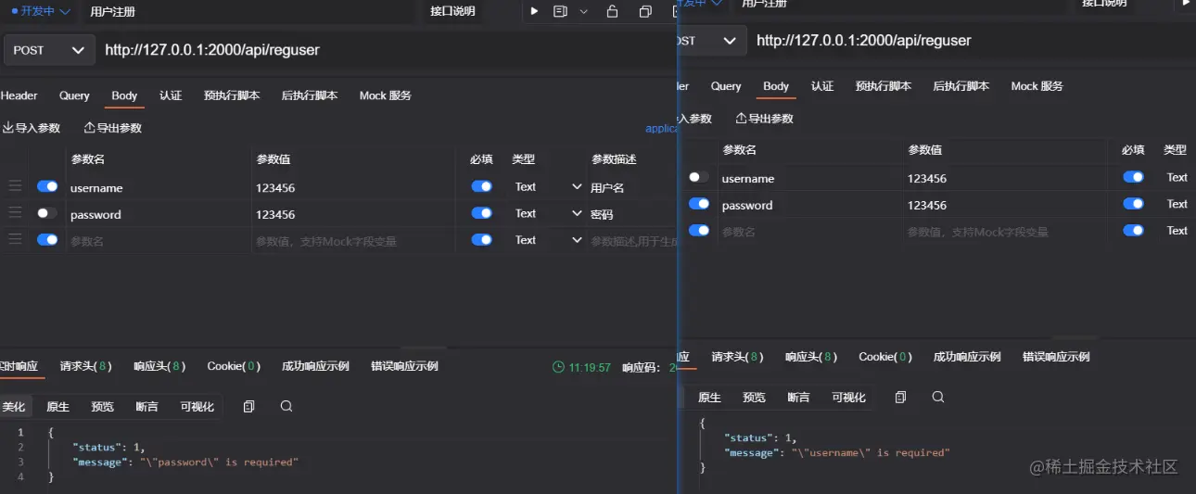Open the Text type dropdown of the left password row
Image resolution: width=1196 pixels, height=494 pixels.
coord(547,213)
